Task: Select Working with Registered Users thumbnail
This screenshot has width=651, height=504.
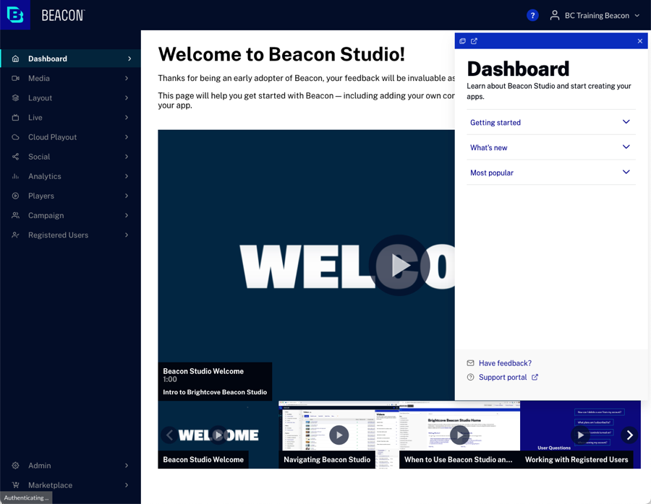Action: pos(580,435)
